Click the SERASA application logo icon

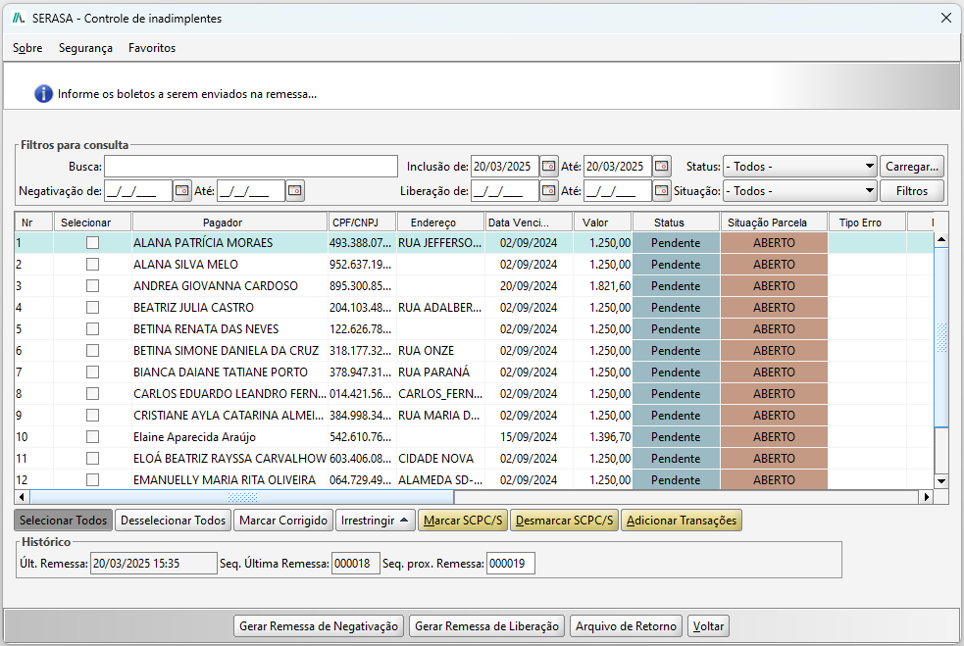click(19, 18)
